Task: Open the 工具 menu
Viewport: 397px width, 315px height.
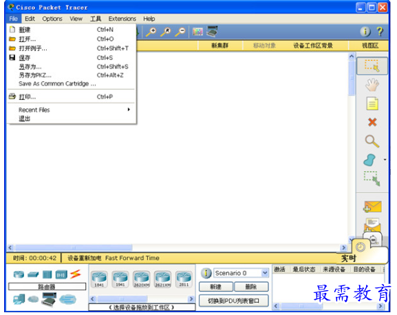Action: 96,19
